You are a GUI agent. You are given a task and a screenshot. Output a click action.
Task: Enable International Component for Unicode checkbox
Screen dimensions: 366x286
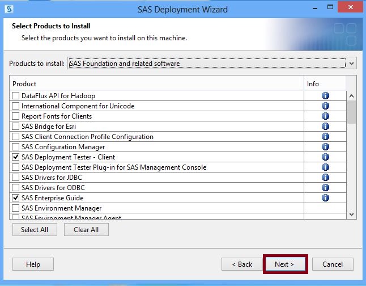pyautogui.click(x=16, y=106)
